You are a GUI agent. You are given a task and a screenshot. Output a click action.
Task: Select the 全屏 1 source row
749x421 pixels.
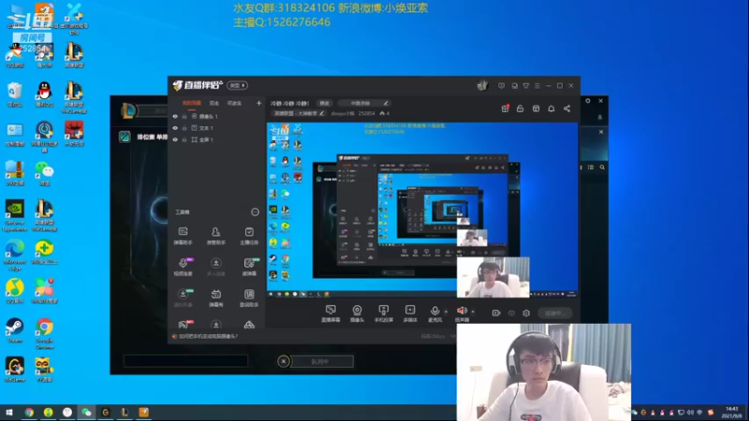(x=217, y=139)
